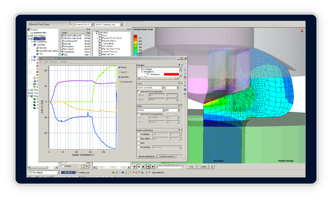Viewport: 332px width, 200px height.
Task: Switch to the Graphical options tab
Action: [x=167, y=156]
